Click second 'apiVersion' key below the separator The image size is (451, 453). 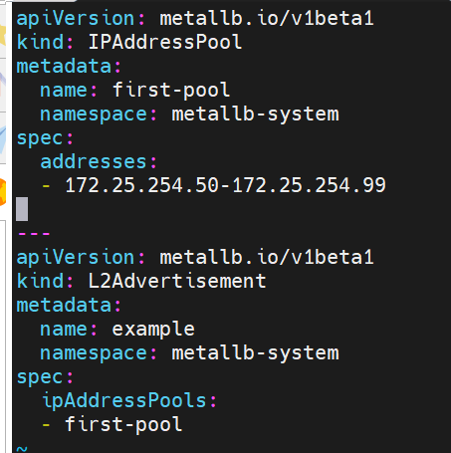click(x=76, y=258)
